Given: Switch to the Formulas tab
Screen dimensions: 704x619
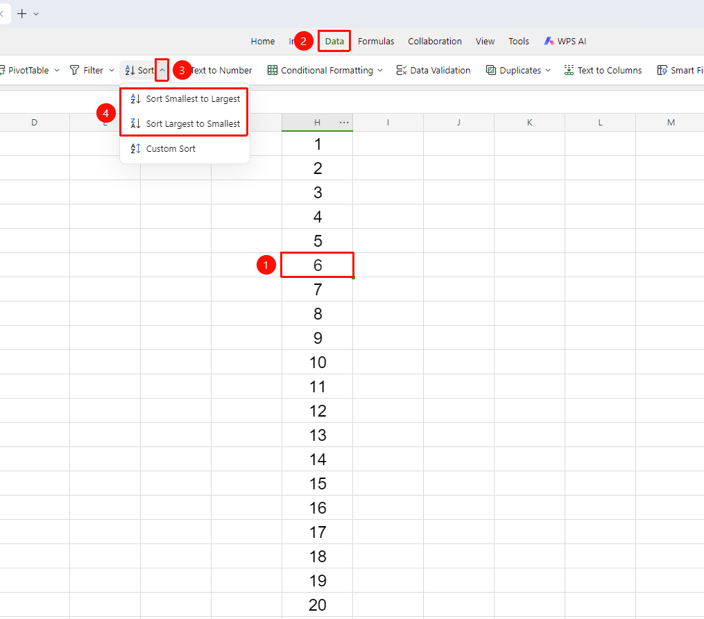Looking at the screenshot, I should tap(376, 42).
